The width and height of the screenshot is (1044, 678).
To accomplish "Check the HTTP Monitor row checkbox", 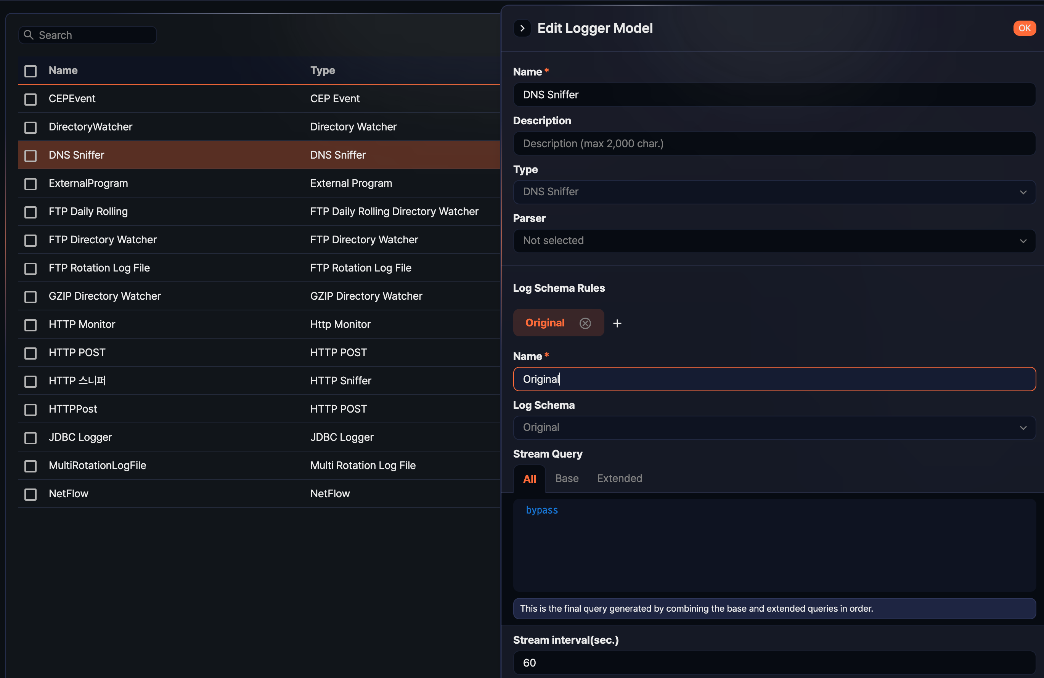I will 30,325.
